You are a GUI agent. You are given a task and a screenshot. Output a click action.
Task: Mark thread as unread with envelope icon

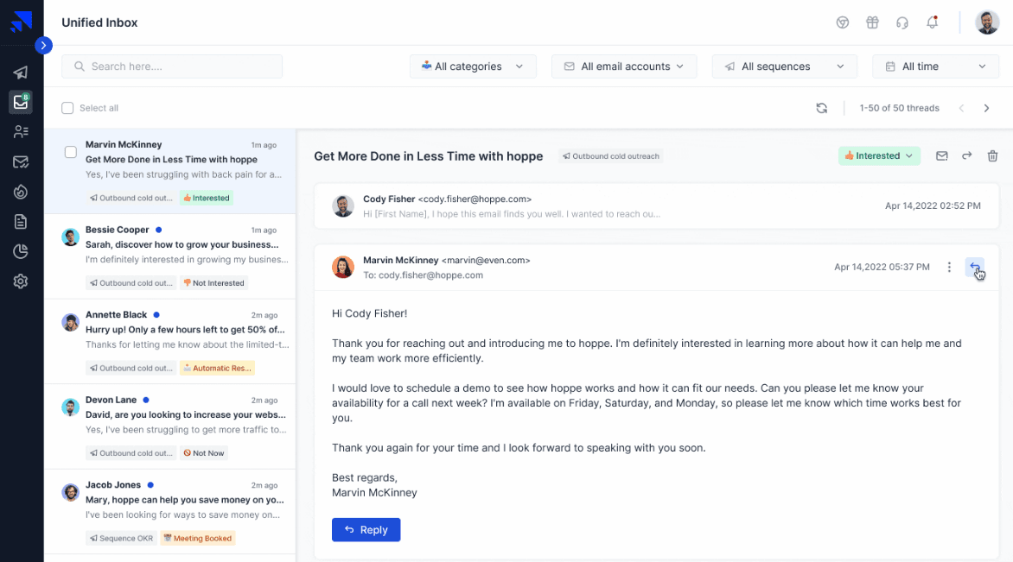[942, 156]
